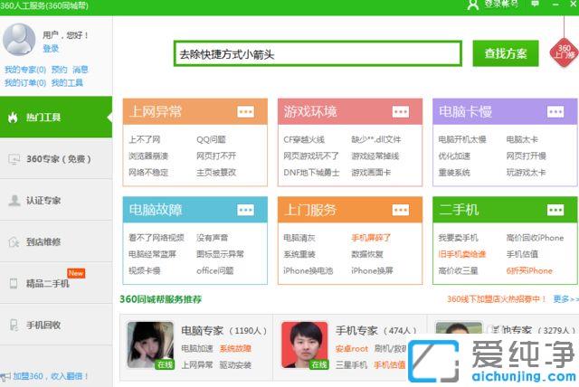Expand more options in 上网异常 panel

coord(246,111)
